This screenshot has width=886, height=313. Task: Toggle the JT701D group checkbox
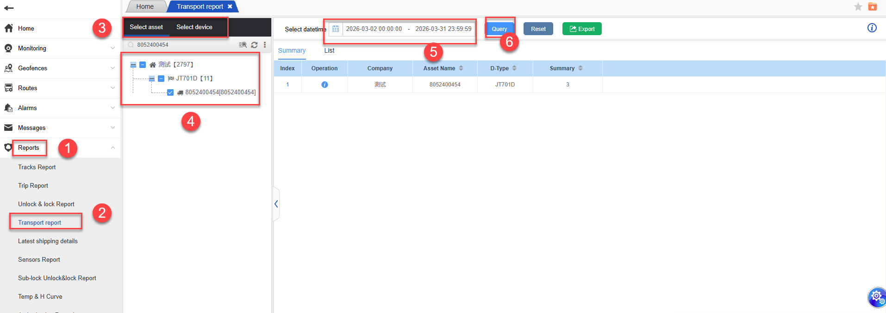161,79
